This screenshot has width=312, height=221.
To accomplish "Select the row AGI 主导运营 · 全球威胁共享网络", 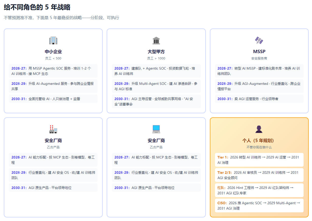I will pyautogui.click(x=156, y=101).
